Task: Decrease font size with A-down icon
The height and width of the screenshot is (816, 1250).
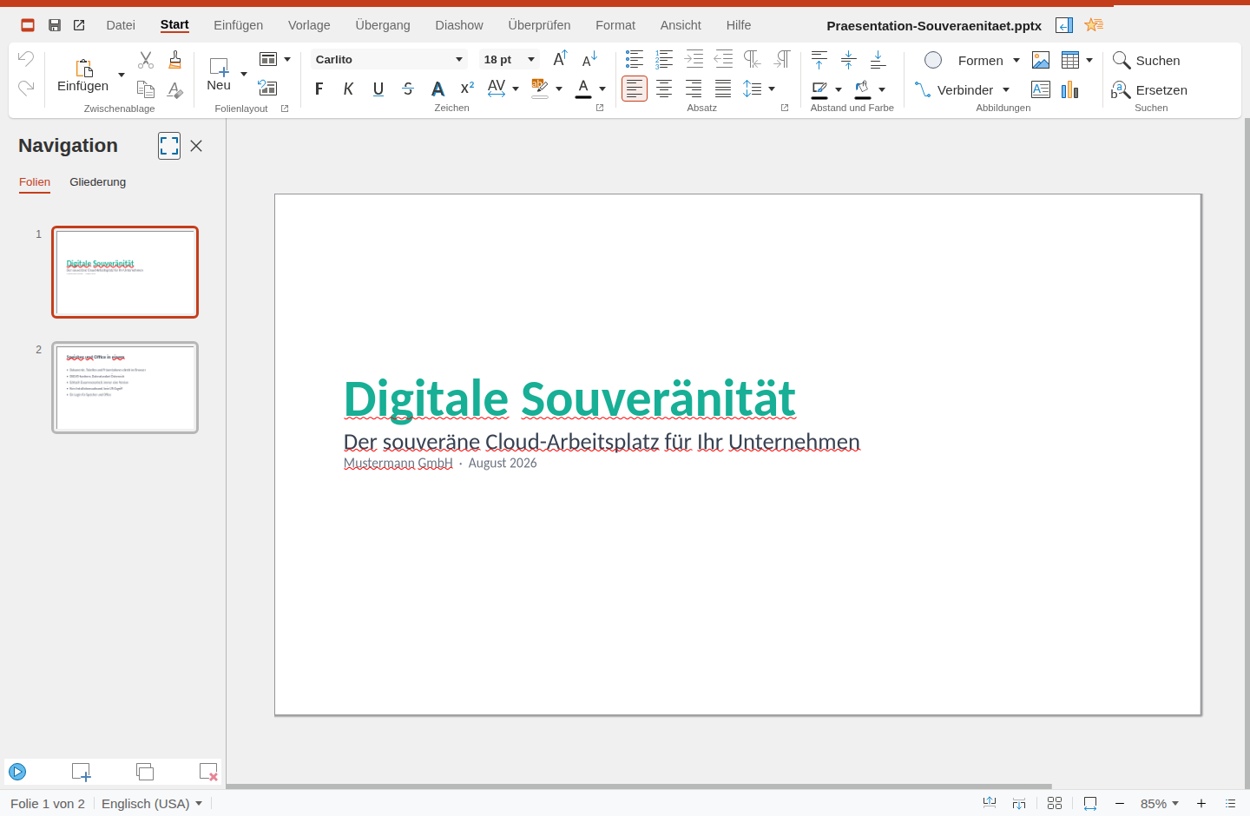Action: tap(590, 59)
